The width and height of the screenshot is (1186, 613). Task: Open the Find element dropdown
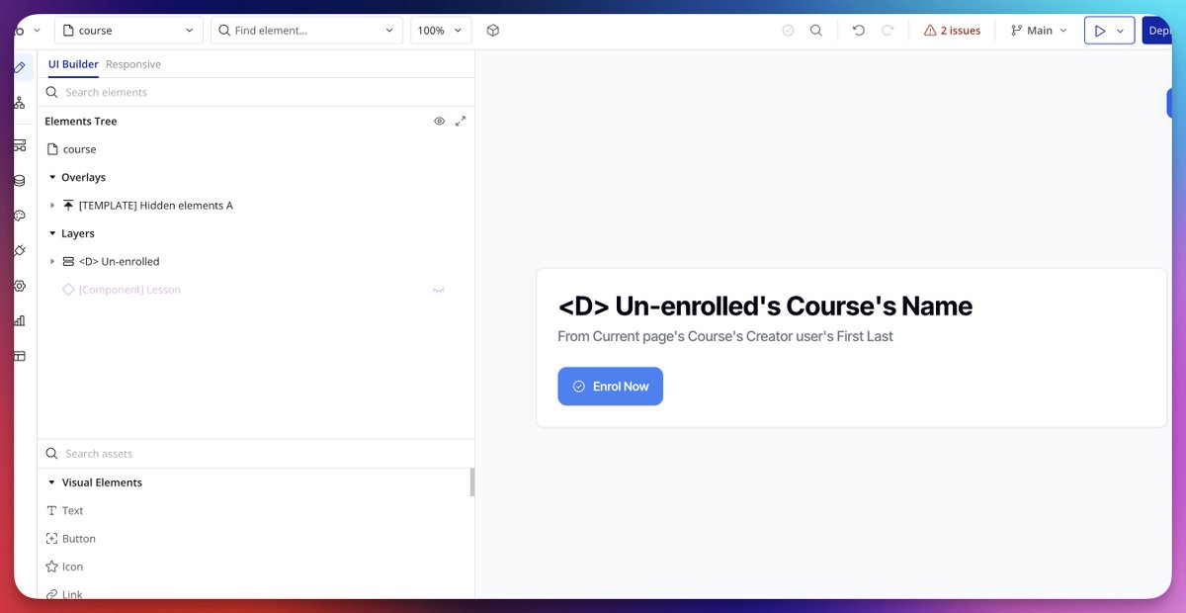pos(307,31)
